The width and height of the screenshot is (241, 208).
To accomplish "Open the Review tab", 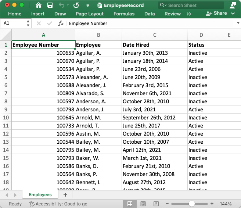I will click(173, 14).
